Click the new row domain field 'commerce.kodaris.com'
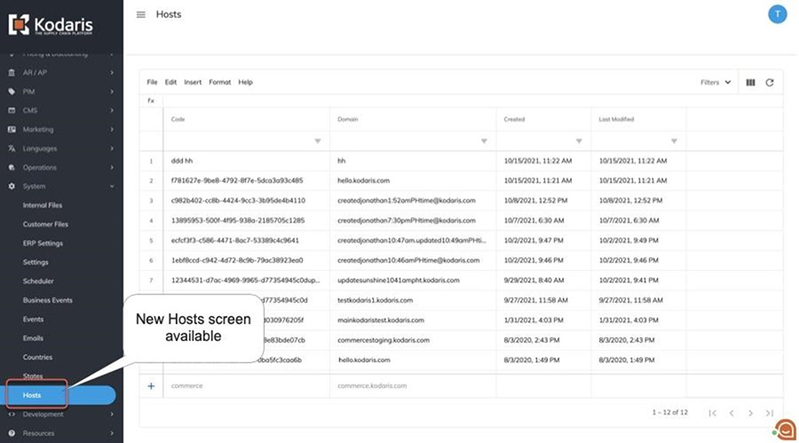The width and height of the screenshot is (799, 443). (x=413, y=386)
